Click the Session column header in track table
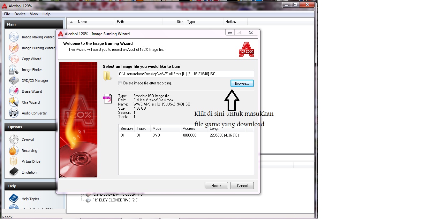This screenshot has width=431, height=219. pos(126,129)
